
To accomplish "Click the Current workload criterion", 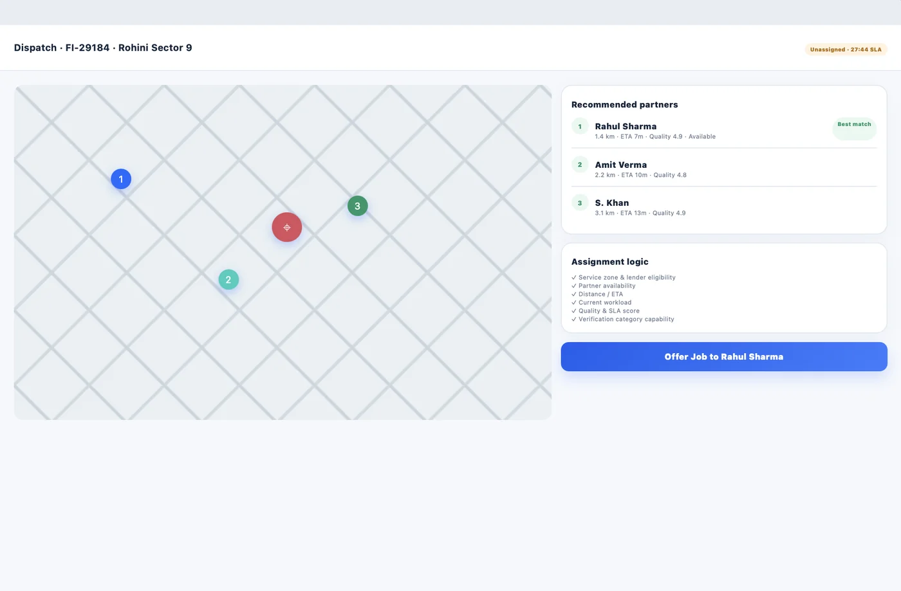I will click(x=602, y=302).
